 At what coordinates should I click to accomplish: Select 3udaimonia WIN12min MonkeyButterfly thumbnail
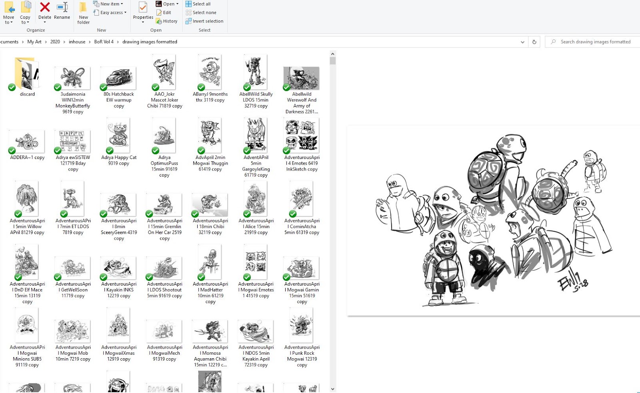point(73,78)
